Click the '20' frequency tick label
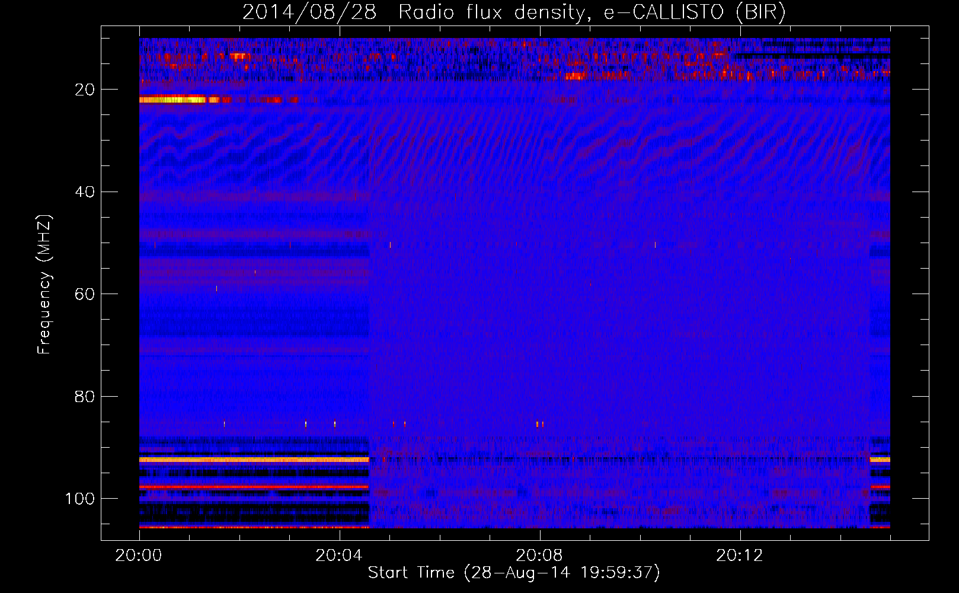Screen dimensions: 959x593 [x=85, y=90]
